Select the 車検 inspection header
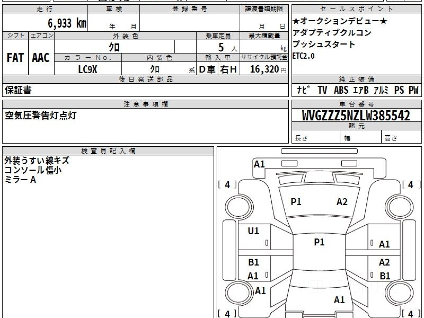This screenshot has width=424, height=318. pos(114,9)
